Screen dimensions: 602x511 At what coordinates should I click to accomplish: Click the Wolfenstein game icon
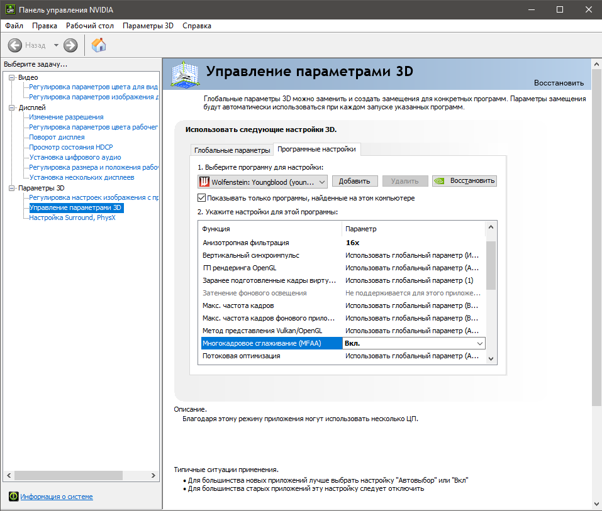click(204, 182)
